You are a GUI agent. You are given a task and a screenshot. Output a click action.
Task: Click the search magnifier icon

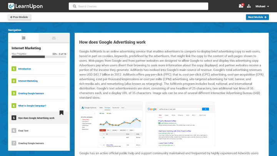pyautogui.click(x=75, y=6)
